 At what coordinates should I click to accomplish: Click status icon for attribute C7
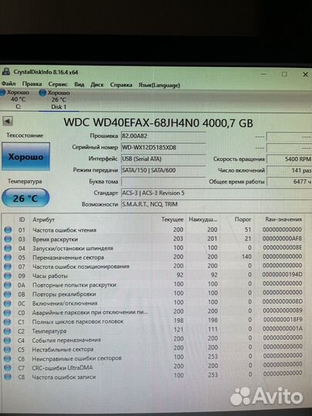[x=8, y=367]
